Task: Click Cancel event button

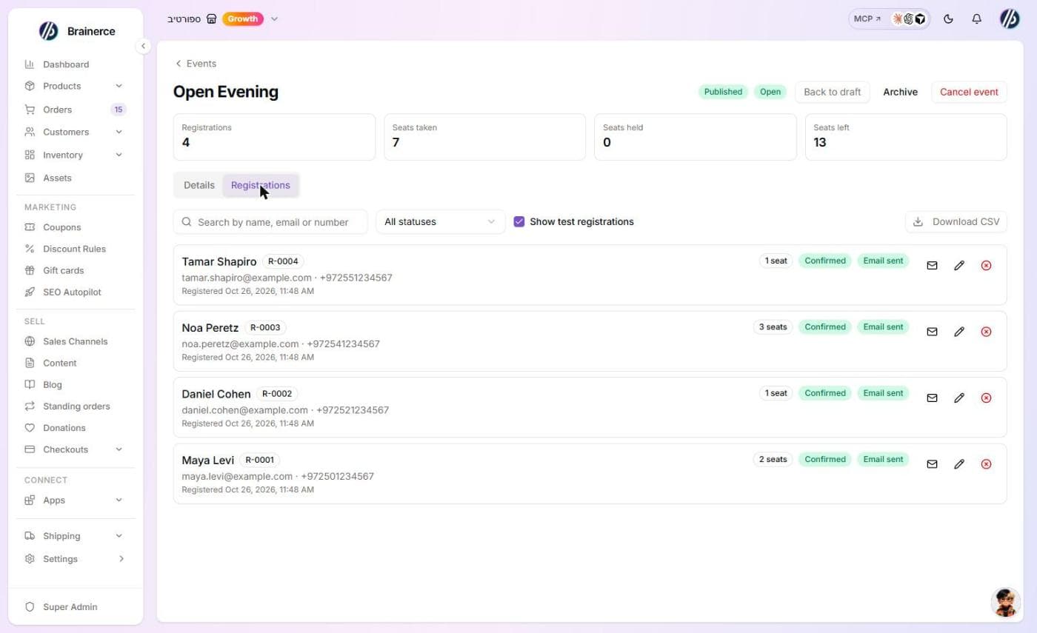Action: [x=969, y=92]
